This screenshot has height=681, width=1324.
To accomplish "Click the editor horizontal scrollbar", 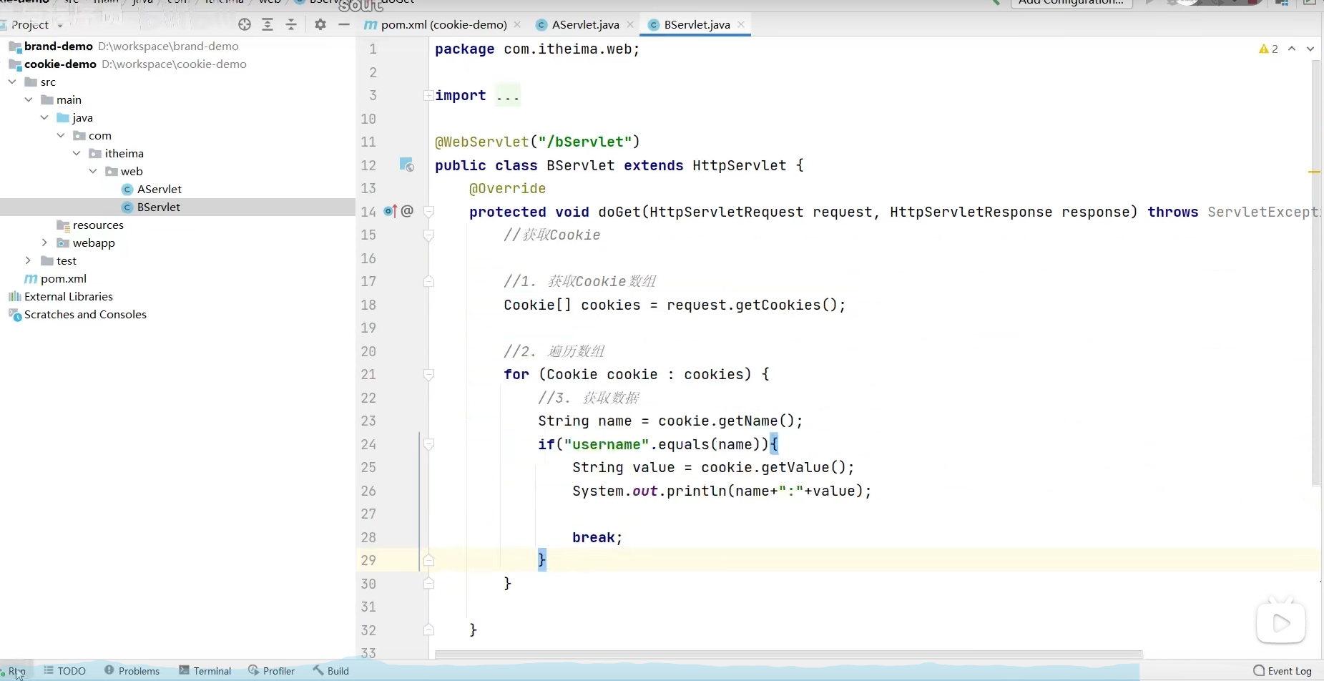I will (788, 654).
